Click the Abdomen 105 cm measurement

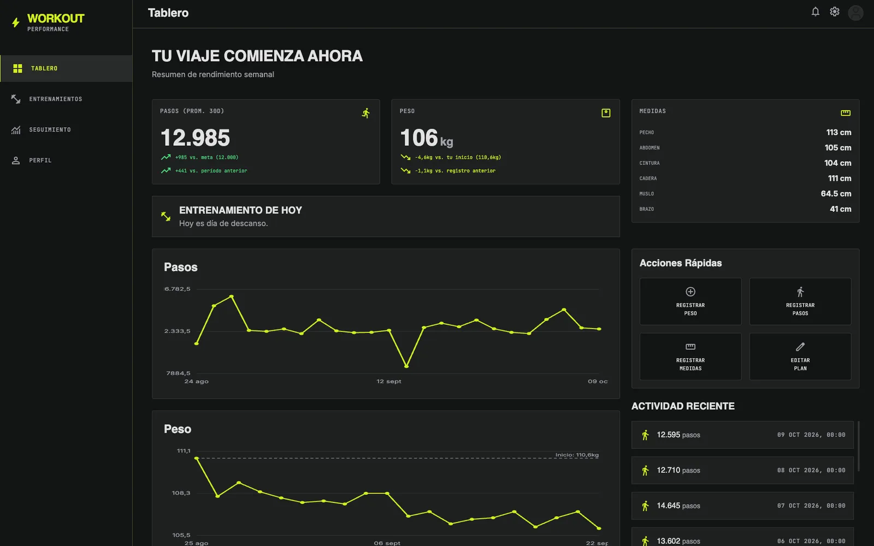(745, 147)
